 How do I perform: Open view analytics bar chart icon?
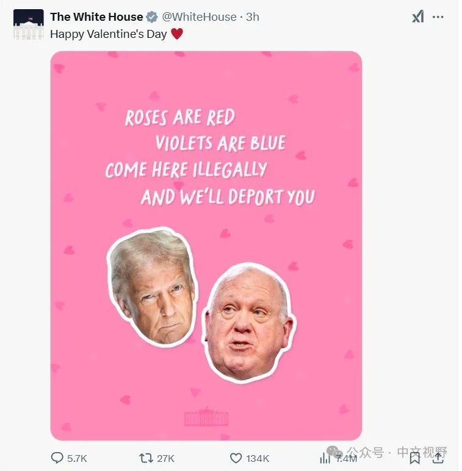(325, 458)
